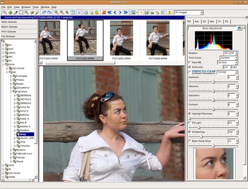Click the red X delete icon in toolbar
248x189 pixels.
pos(103,13)
